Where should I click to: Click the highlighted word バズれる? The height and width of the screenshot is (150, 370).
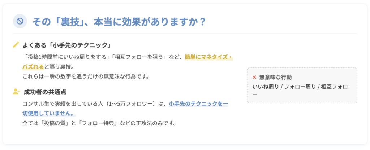pyautogui.click(x=33, y=67)
